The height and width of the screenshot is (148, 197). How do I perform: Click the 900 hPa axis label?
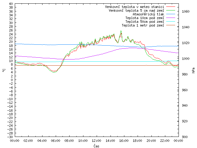coord(185,137)
